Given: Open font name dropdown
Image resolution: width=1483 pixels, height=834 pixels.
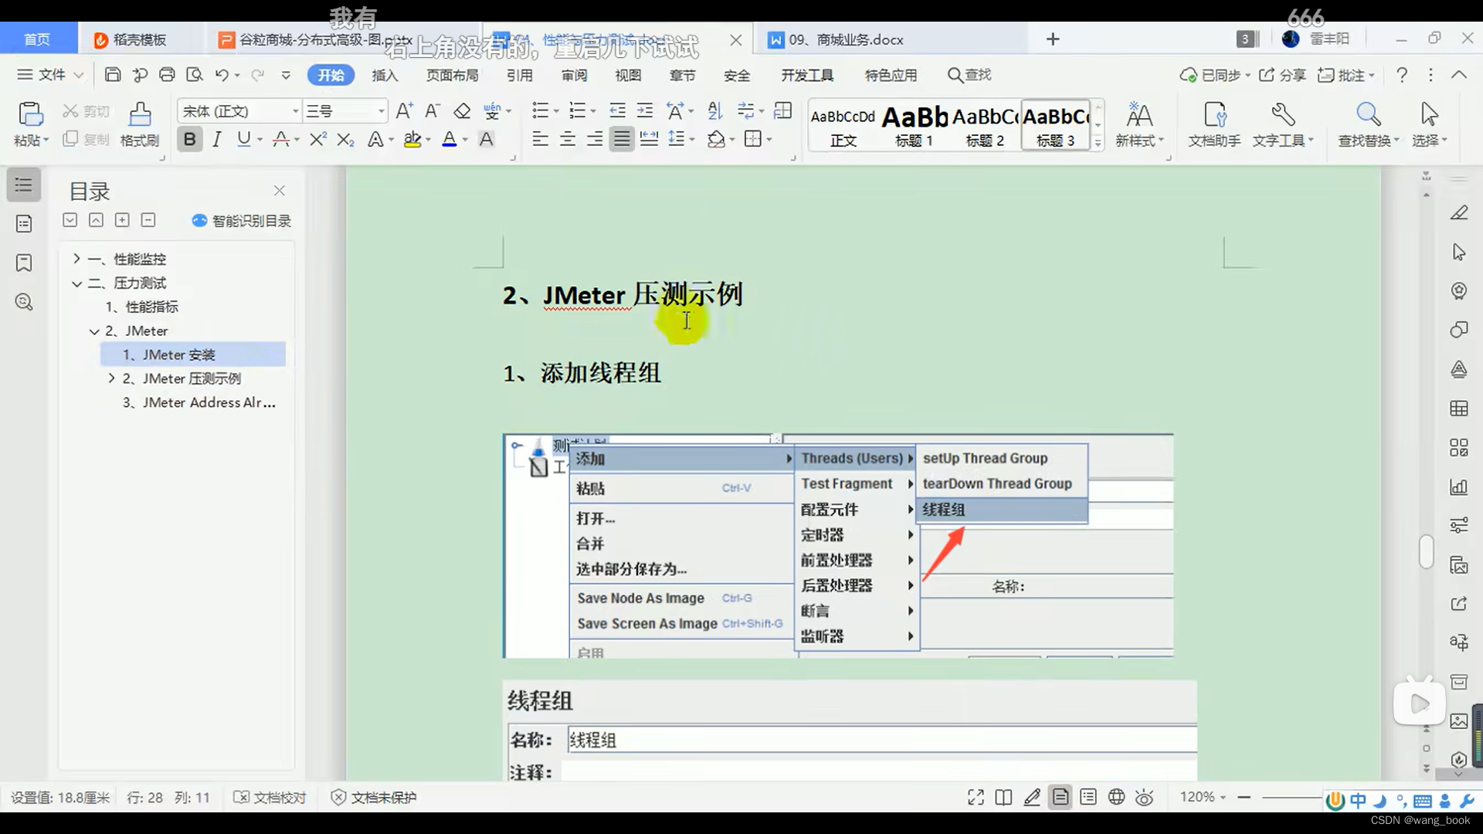Looking at the screenshot, I should click(x=295, y=111).
